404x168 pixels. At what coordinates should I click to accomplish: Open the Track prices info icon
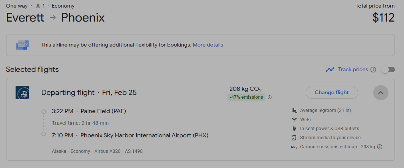373,70
